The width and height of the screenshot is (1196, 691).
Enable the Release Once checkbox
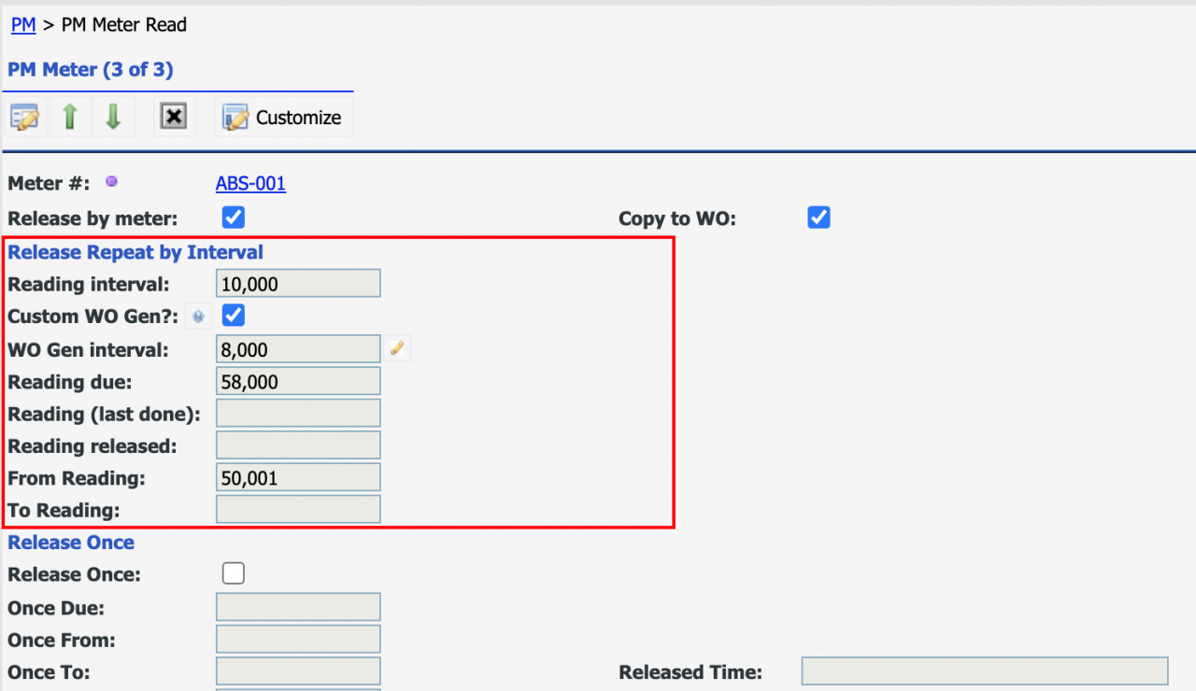pyautogui.click(x=233, y=572)
